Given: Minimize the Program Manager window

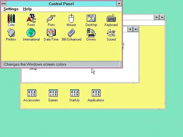Looking at the screenshot, I should 156,17.
